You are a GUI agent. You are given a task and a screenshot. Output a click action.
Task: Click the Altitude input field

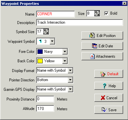click(45, 109)
